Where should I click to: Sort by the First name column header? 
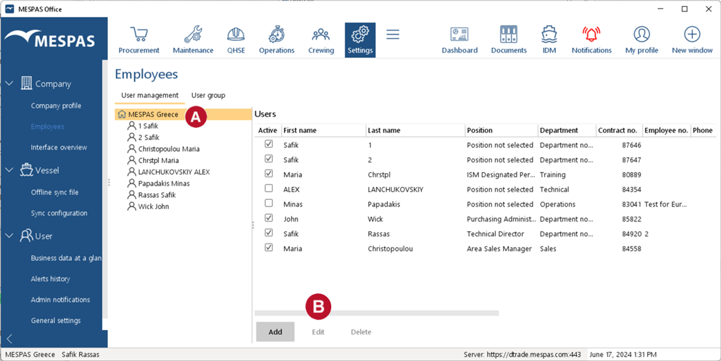tap(323, 131)
